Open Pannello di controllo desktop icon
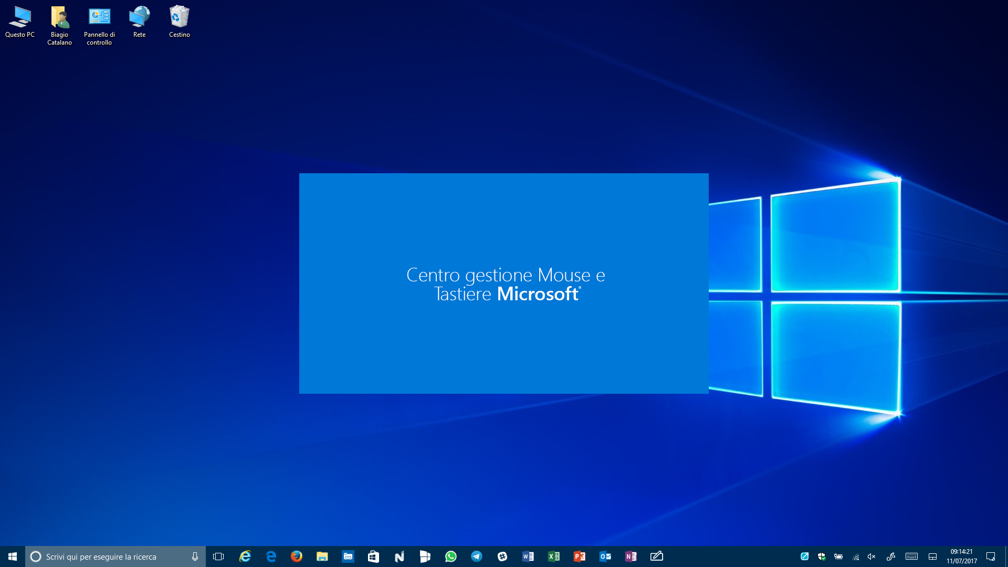This screenshot has width=1008, height=567. click(99, 26)
